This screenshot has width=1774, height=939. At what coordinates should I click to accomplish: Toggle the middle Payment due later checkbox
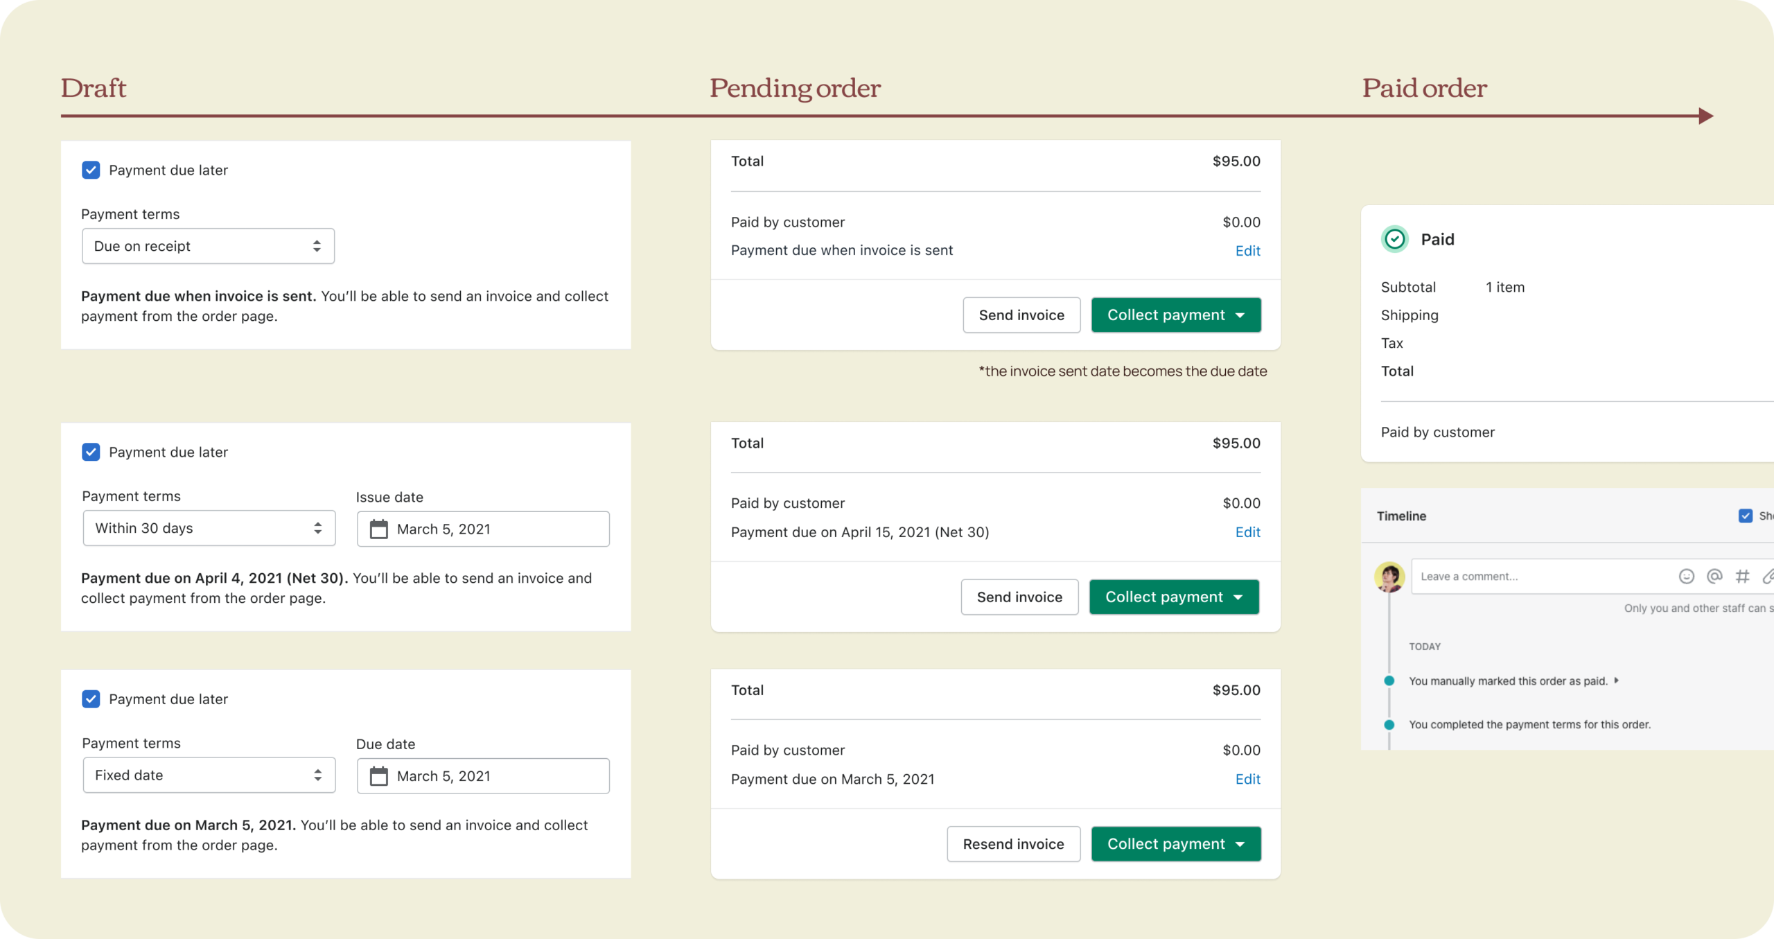click(91, 452)
